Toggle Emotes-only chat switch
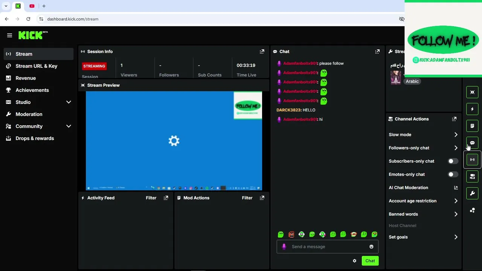Image resolution: width=482 pixels, height=271 pixels. tap(453, 174)
